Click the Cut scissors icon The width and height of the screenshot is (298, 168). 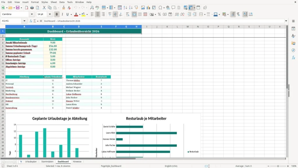coord(44,8)
